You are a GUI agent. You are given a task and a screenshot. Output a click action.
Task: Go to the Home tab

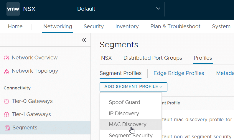15,26
